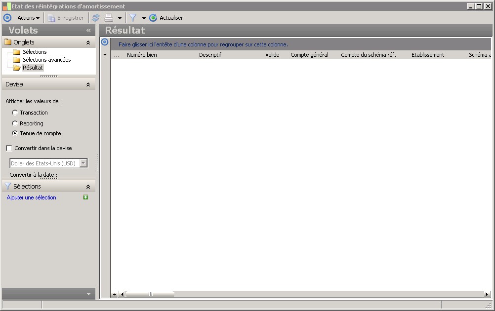Viewport: 495px width, 311px height.
Task: Select the Tenue de compte radio button
Action: (14, 133)
